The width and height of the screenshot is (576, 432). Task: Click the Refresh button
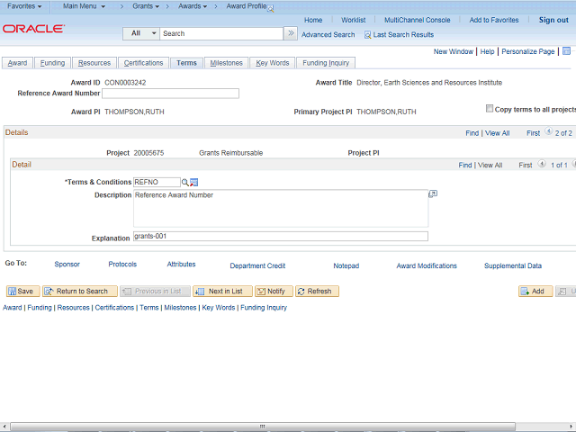tap(317, 292)
